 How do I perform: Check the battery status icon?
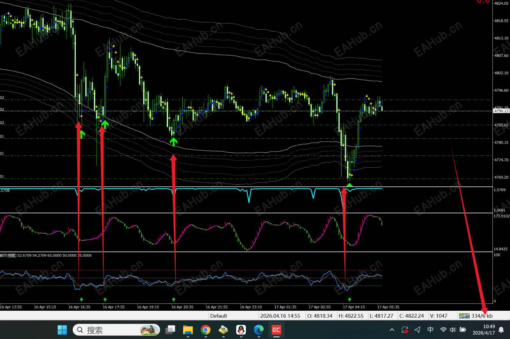[x=463, y=330]
